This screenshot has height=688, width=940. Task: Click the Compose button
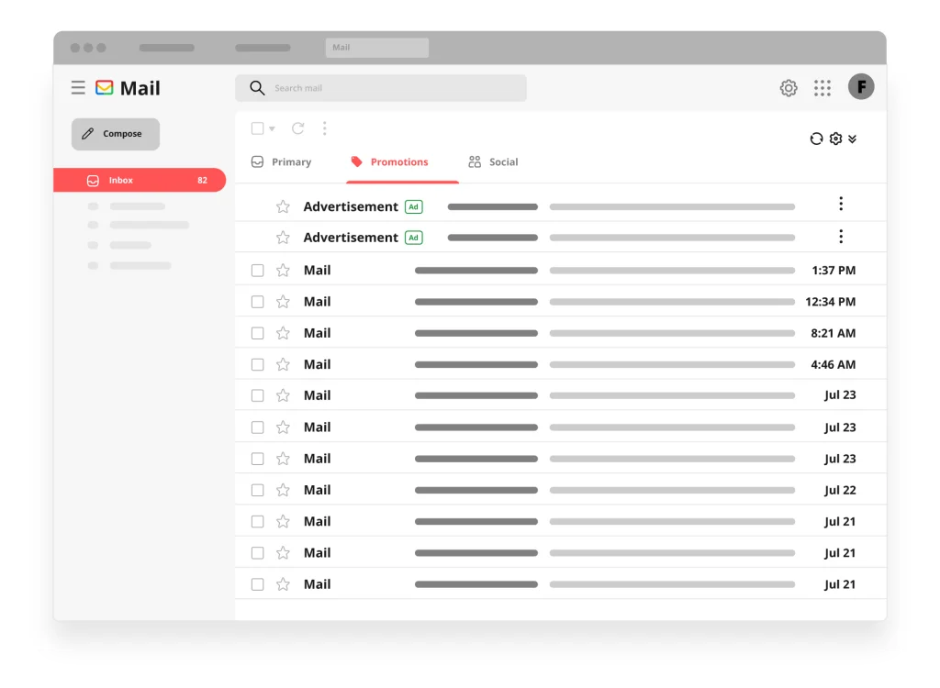(x=116, y=134)
